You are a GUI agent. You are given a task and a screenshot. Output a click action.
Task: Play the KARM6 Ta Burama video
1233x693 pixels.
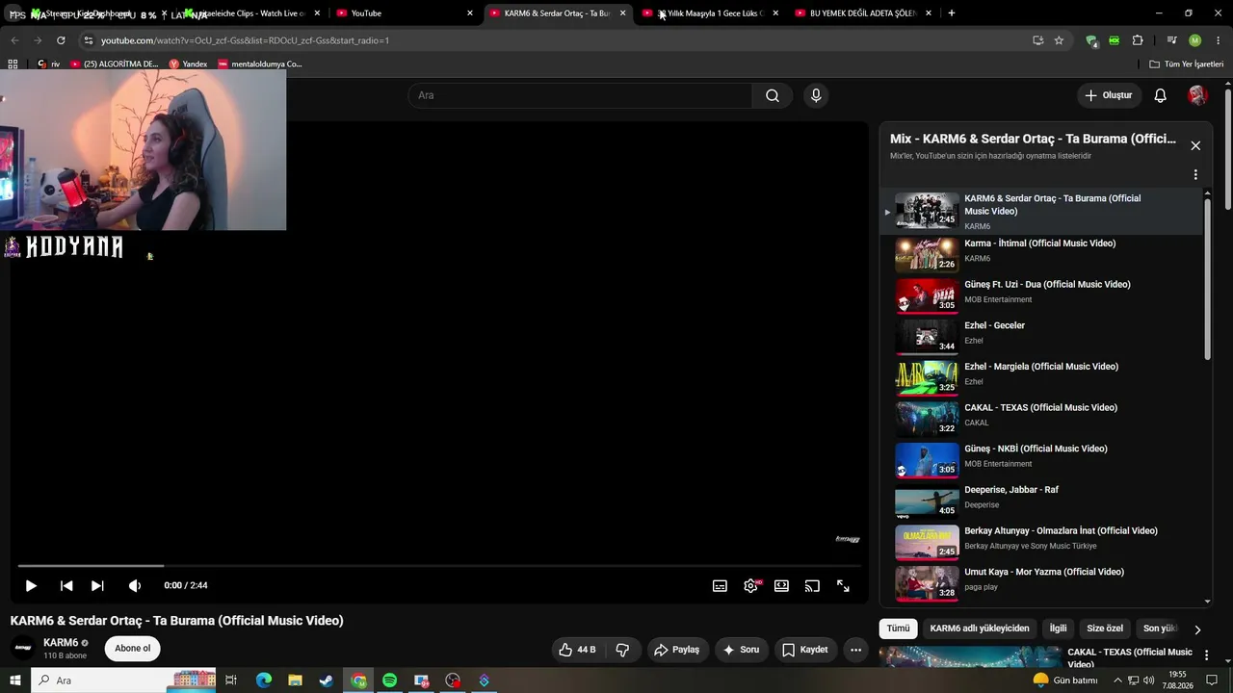pyautogui.click(x=31, y=585)
